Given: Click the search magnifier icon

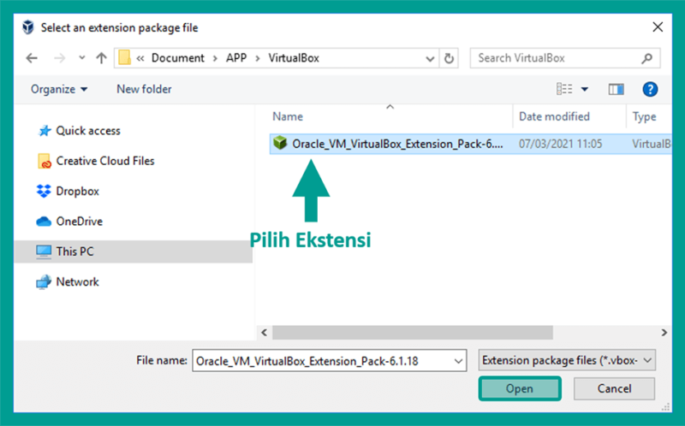Looking at the screenshot, I should point(647,58).
